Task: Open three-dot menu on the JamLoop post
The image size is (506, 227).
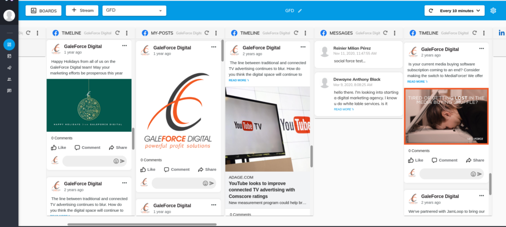Action: tap(481, 196)
